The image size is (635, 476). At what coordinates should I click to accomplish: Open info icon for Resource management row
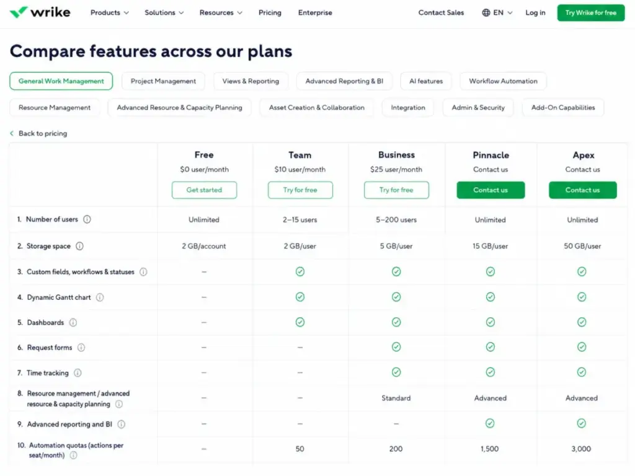[118, 404]
